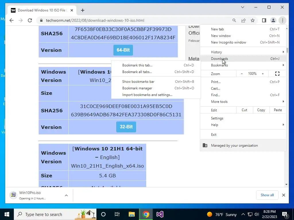
Task: Open File Explorer from taskbar
Action: [x=131, y=214]
